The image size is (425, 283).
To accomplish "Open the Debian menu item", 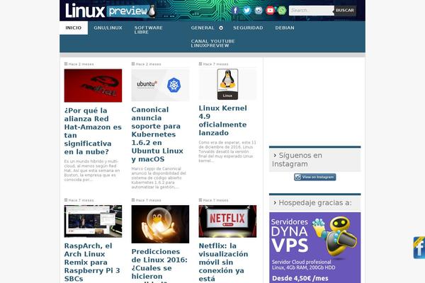I will click(x=285, y=28).
